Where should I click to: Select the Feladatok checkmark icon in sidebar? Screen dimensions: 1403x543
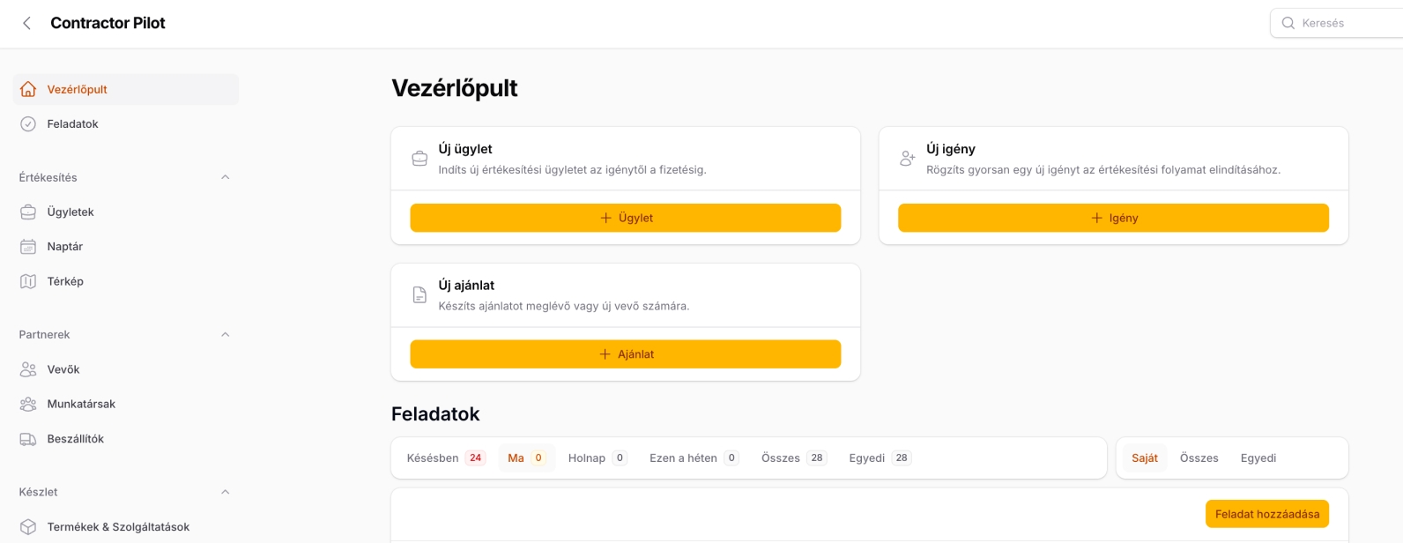28,124
